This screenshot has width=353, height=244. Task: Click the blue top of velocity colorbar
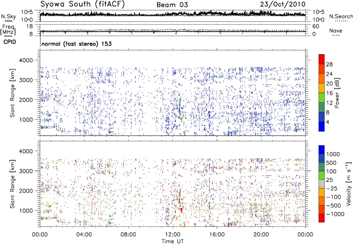click(322, 150)
